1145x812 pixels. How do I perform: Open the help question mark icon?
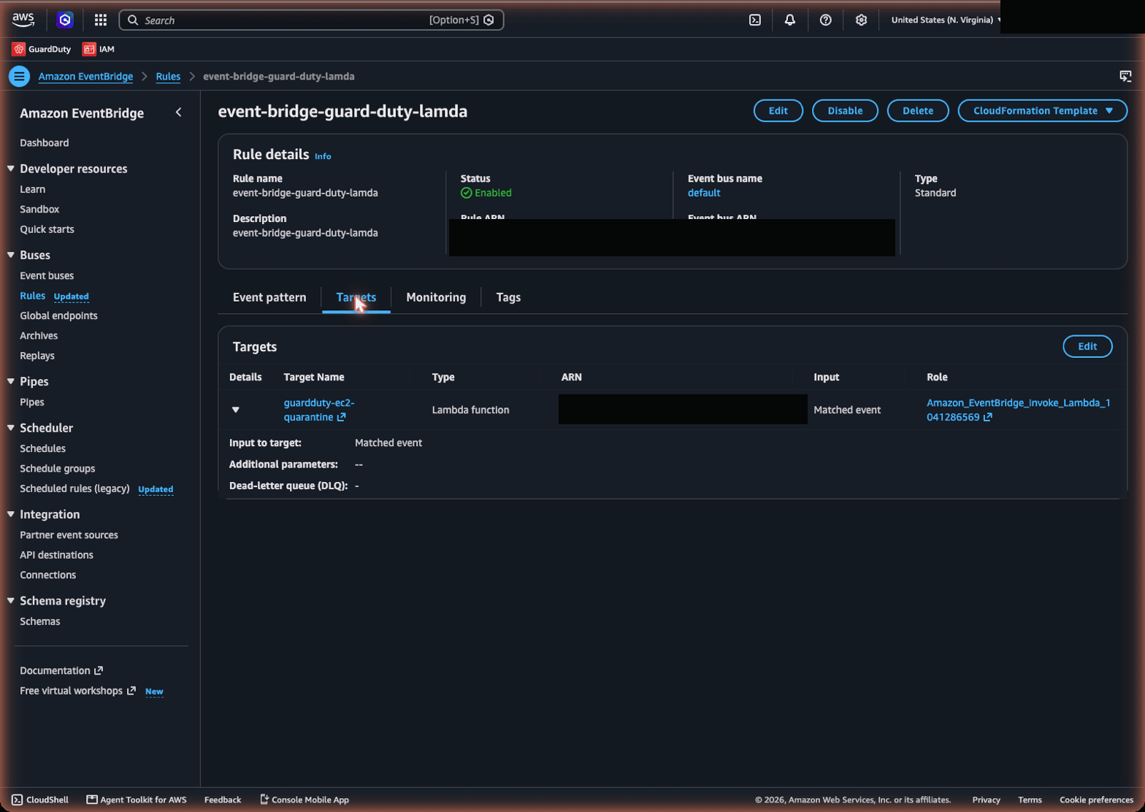(826, 20)
